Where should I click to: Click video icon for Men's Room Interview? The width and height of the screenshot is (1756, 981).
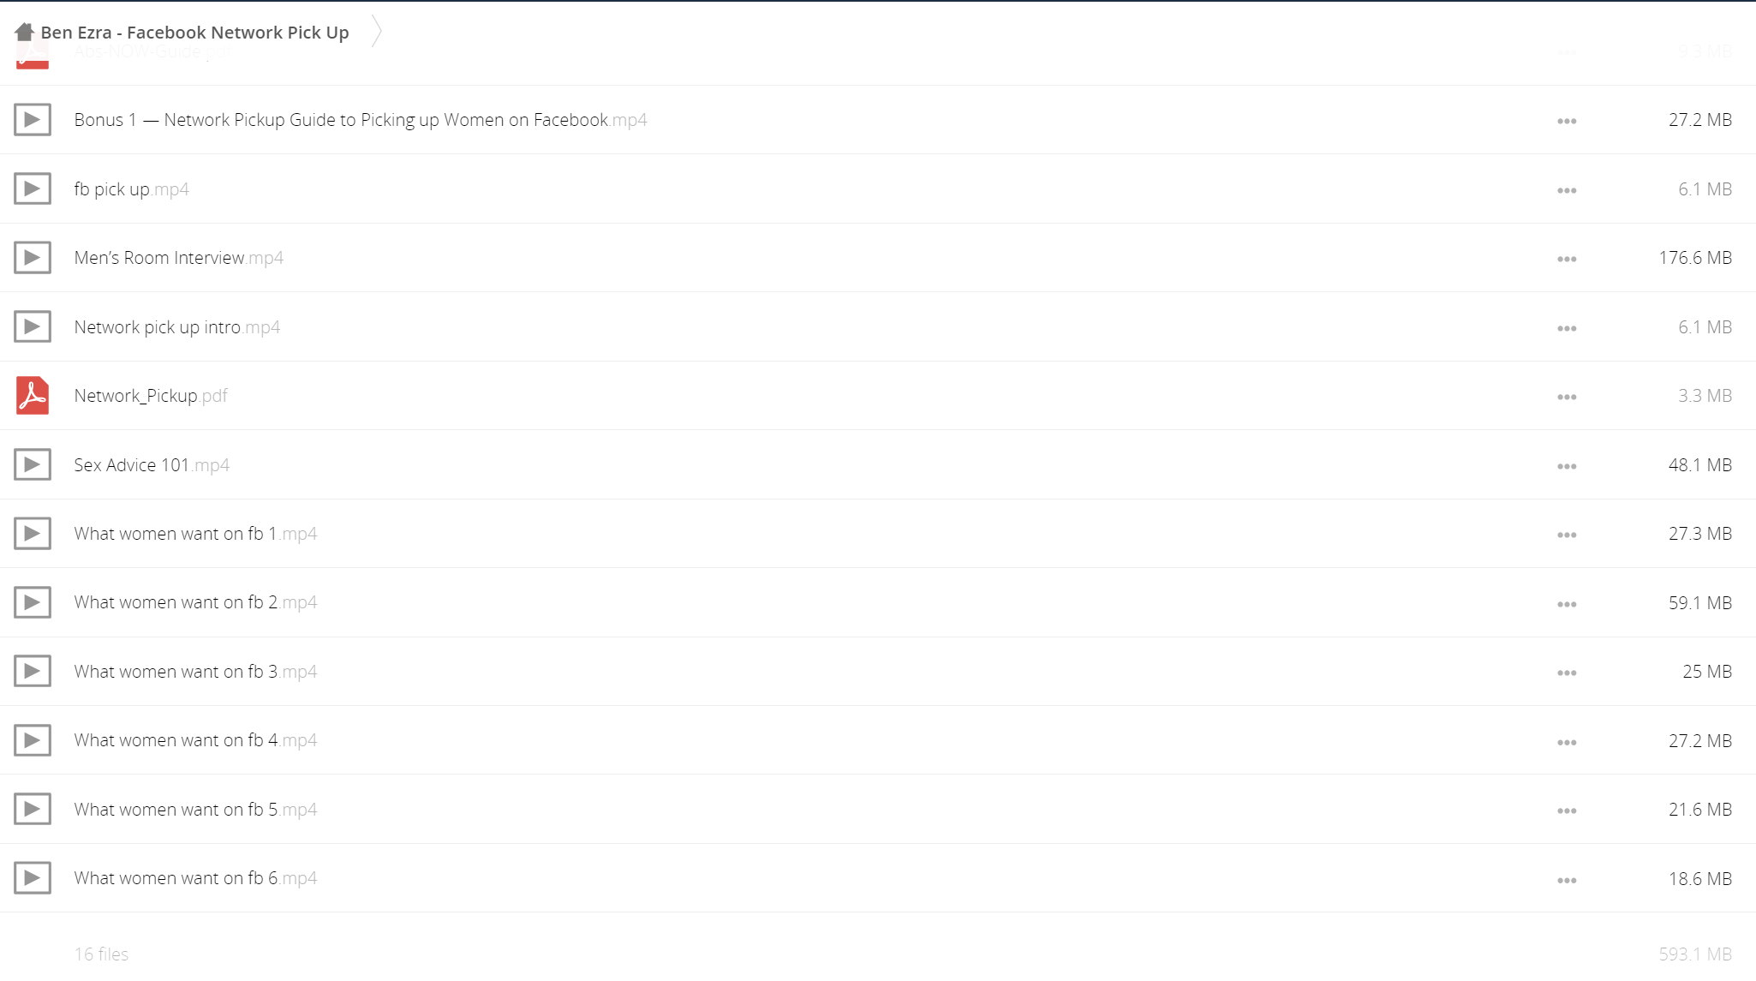click(x=33, y=257)
